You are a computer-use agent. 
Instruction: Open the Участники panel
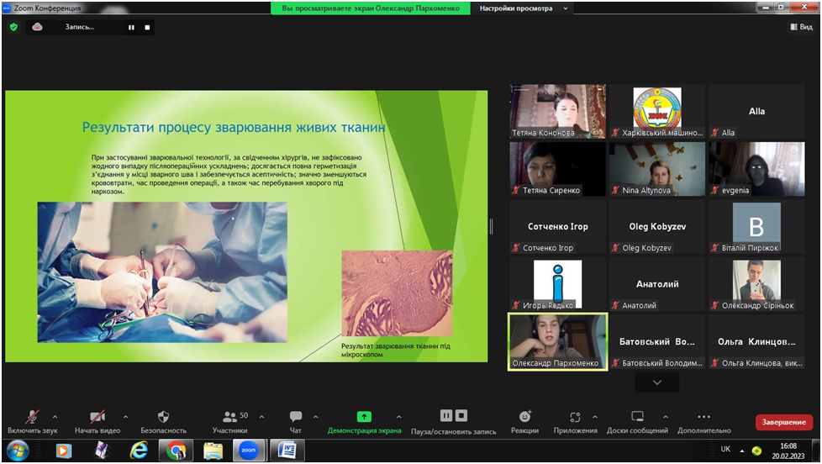click(x=230, y=422)
